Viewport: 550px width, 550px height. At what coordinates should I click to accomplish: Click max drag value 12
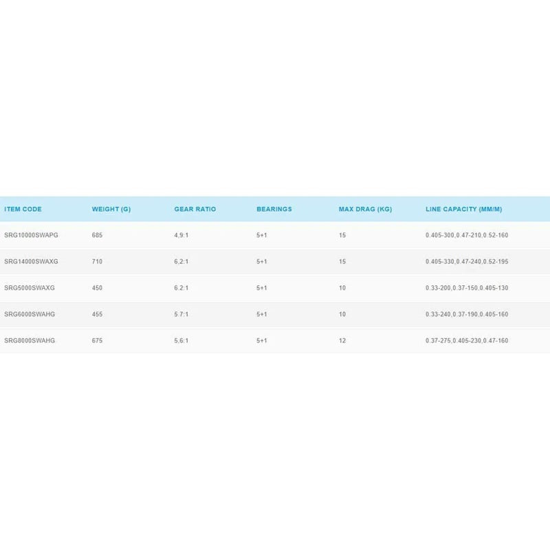[x=342, y=340]
